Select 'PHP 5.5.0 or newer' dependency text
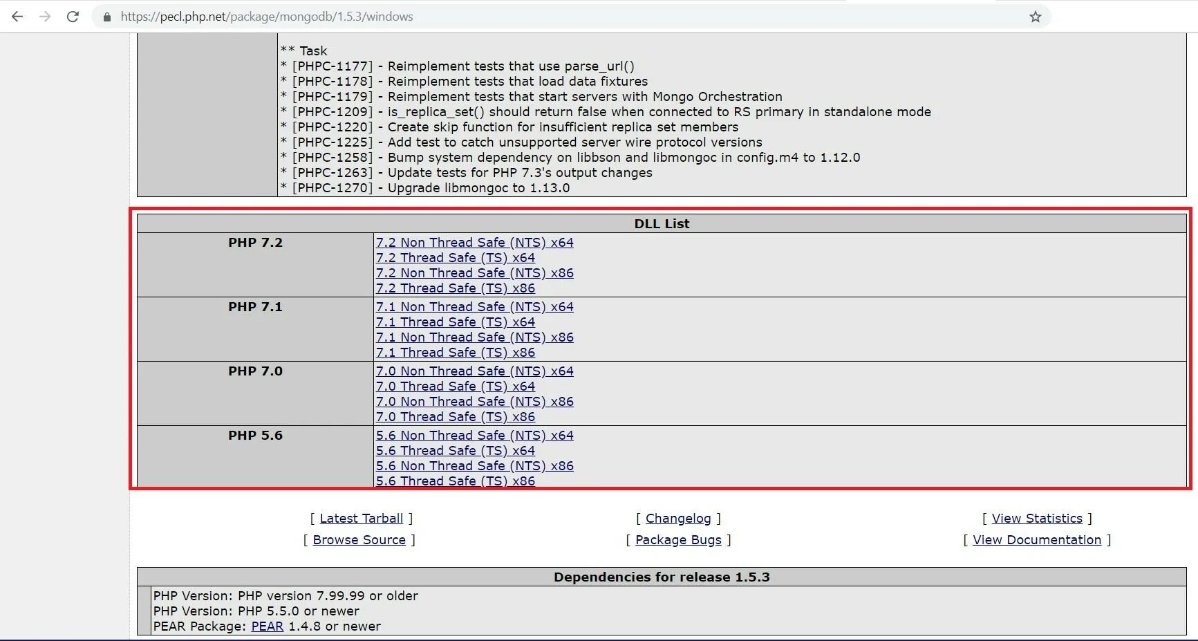Image resolution: width=1198 pixels, height=641 pixels. pyautogui.click(x=299, y=611)
